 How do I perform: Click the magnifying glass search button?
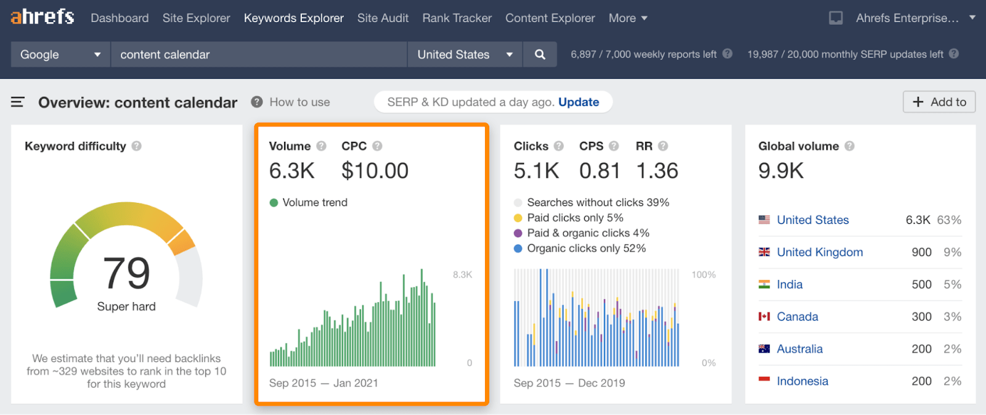(x=540, y=54)
